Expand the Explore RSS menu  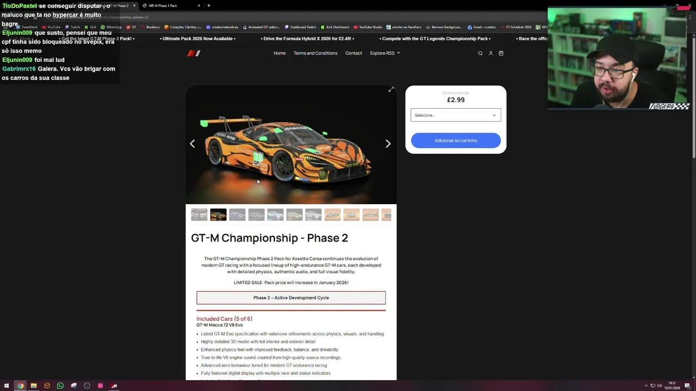[385, 53]
